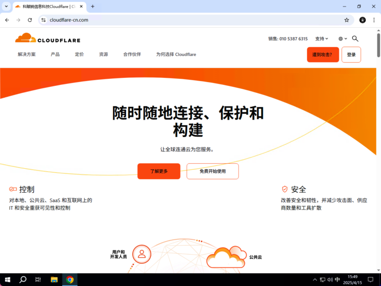The width and height of the screenshot is (381, 286).
Task: Bookmark this page with the star icon
Action: tap(347, 20)
